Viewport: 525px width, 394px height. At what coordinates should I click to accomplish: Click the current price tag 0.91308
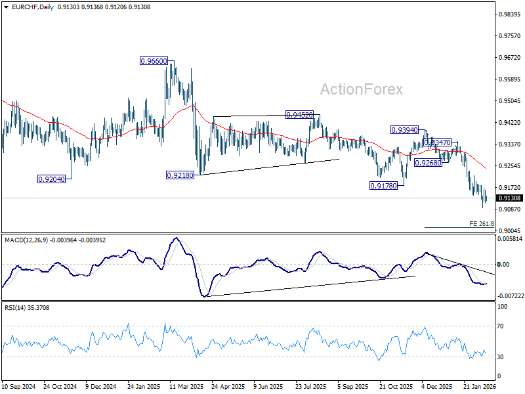[509, 198]
